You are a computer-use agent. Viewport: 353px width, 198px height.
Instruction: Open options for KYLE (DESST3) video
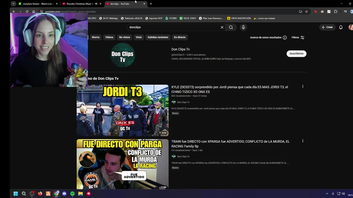coord(303,86)
